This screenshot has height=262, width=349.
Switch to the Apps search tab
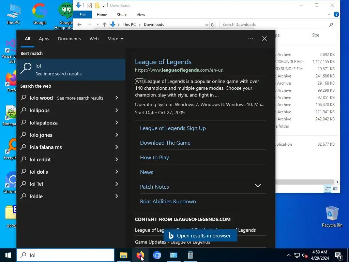(44, 39)
